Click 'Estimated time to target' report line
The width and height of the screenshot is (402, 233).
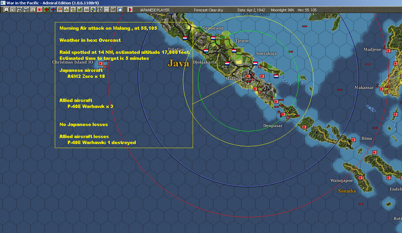(104, 58)
